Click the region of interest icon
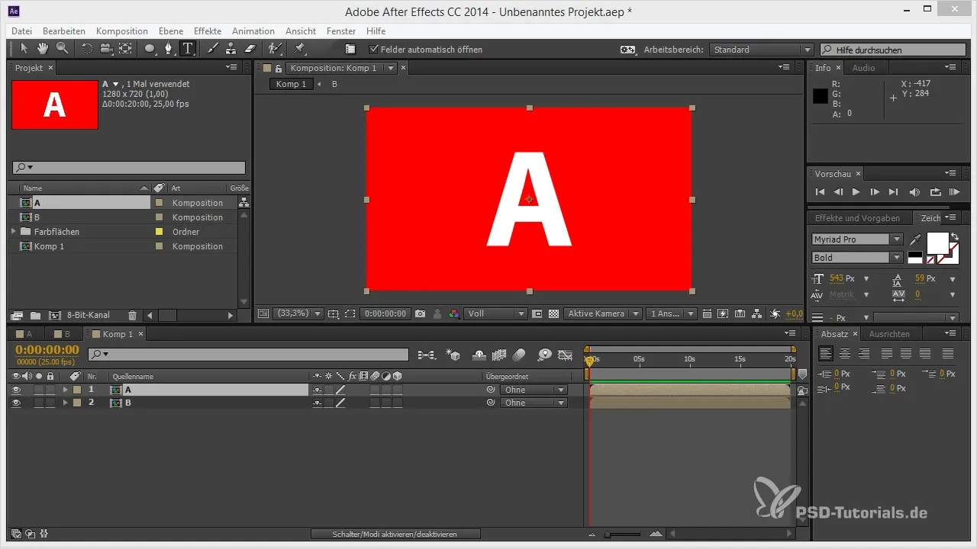 point(350,313)
